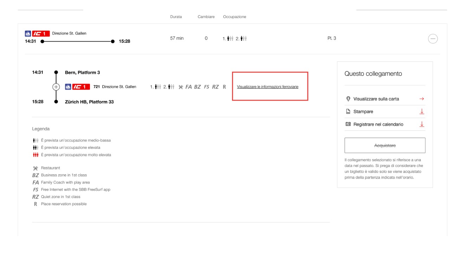Select the Zürich HB, Platform 33 arrival stop
Viewport: 450px width, 253px height.
click(89, 102)
